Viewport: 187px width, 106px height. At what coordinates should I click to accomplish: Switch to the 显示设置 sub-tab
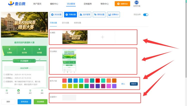(x=65, y=23)
